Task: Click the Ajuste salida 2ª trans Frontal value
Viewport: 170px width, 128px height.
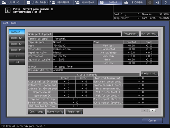Action: (x=67, y=81)
